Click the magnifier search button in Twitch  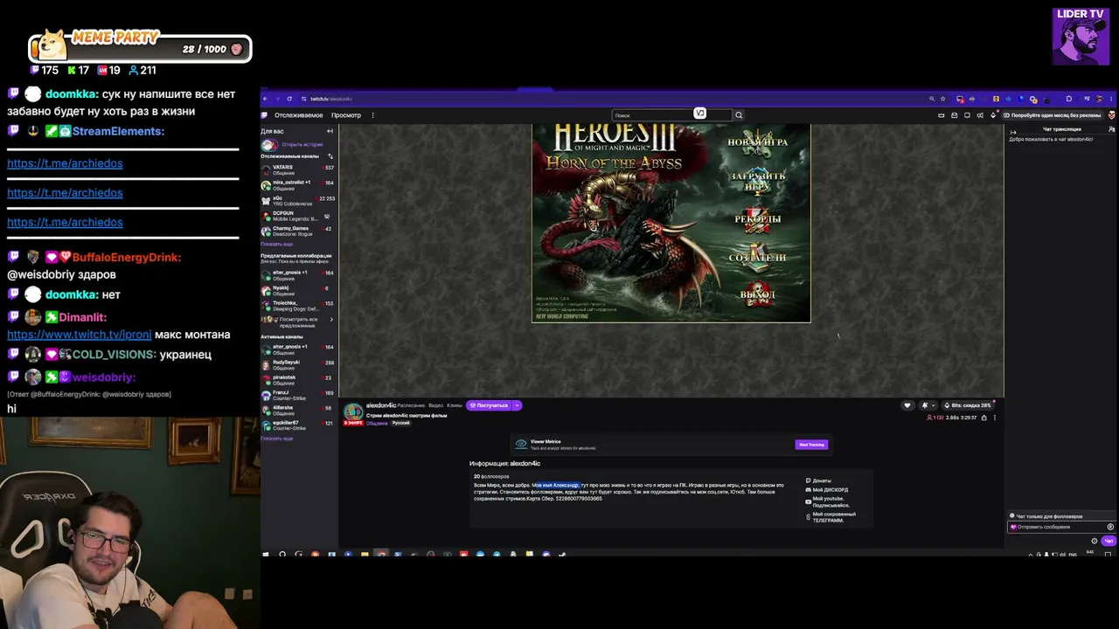coord(739,115)
